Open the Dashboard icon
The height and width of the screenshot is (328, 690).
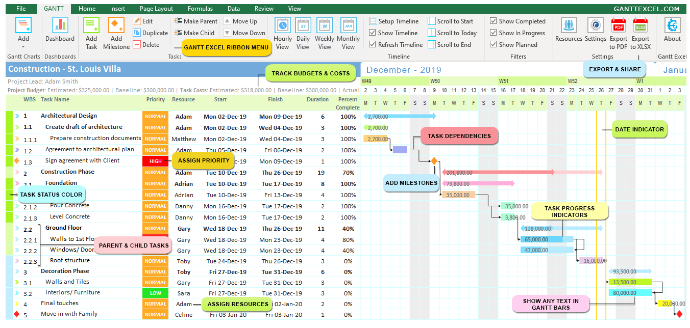tap(60, 25)
